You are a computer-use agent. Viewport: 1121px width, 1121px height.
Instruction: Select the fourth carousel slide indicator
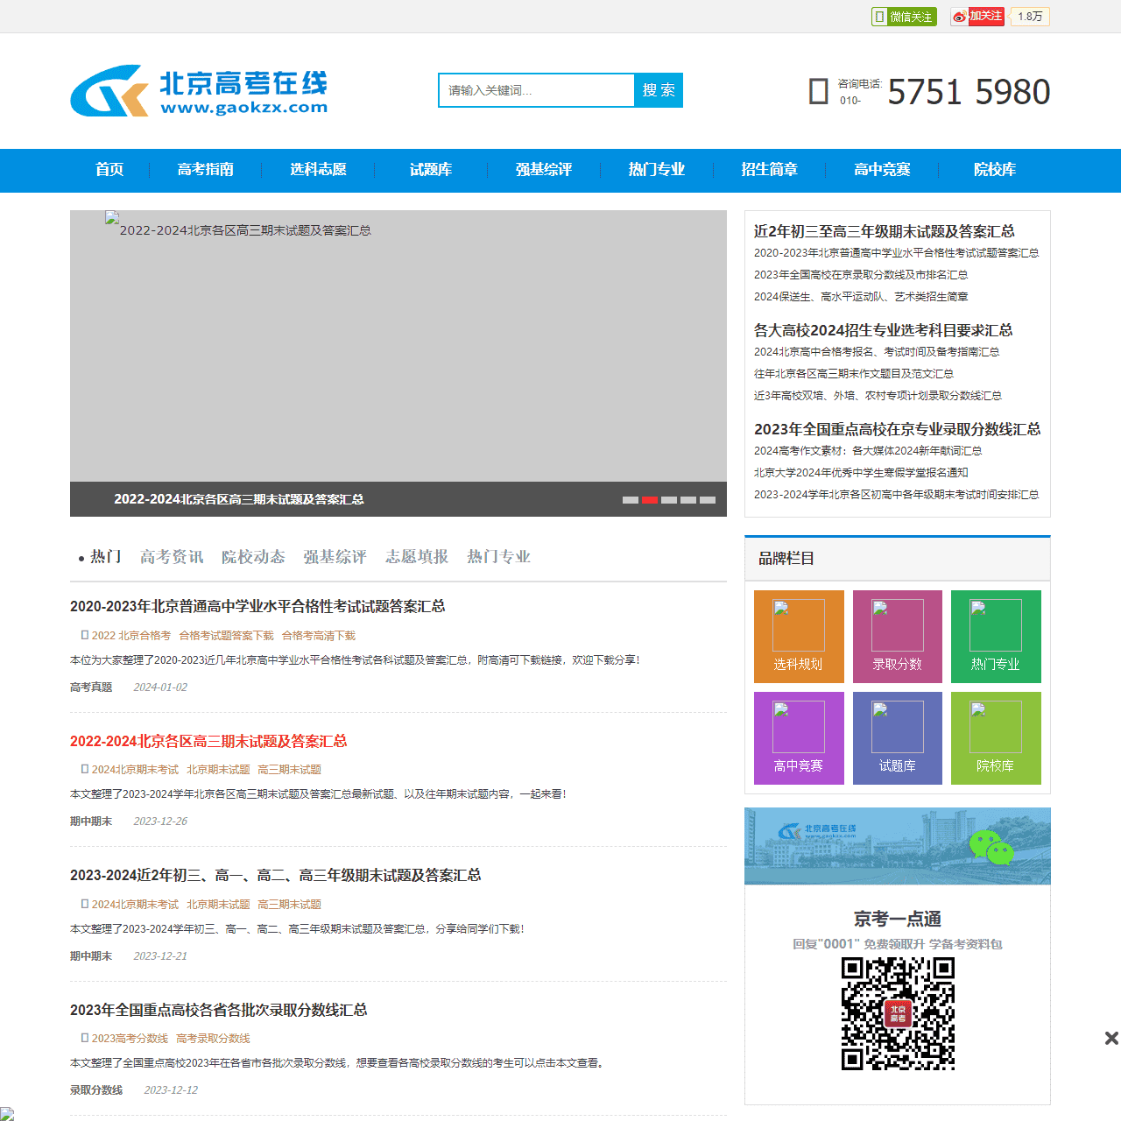(688, 500)
